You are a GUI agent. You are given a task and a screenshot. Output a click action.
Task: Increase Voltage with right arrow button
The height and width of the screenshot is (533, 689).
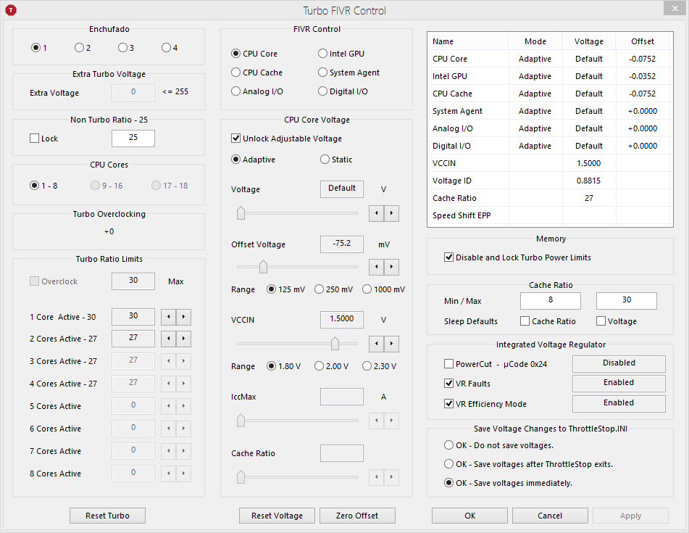(391, 213)
